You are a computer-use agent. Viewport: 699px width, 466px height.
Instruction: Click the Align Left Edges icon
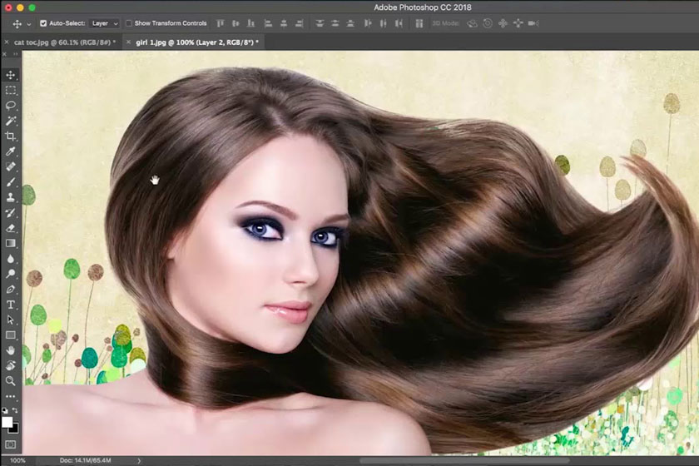pyautogui.click(x=268, y=23)
